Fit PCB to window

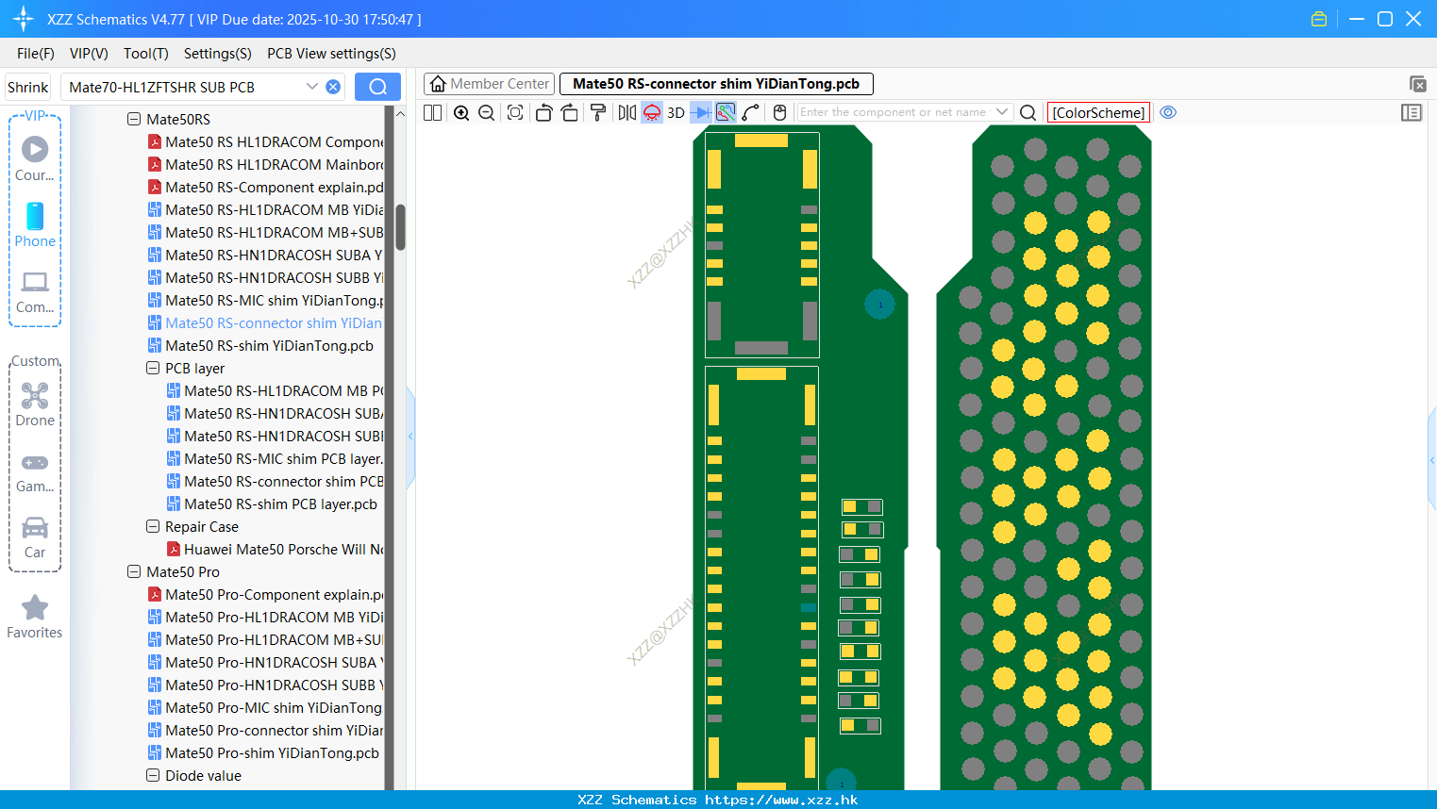[515, 112]
